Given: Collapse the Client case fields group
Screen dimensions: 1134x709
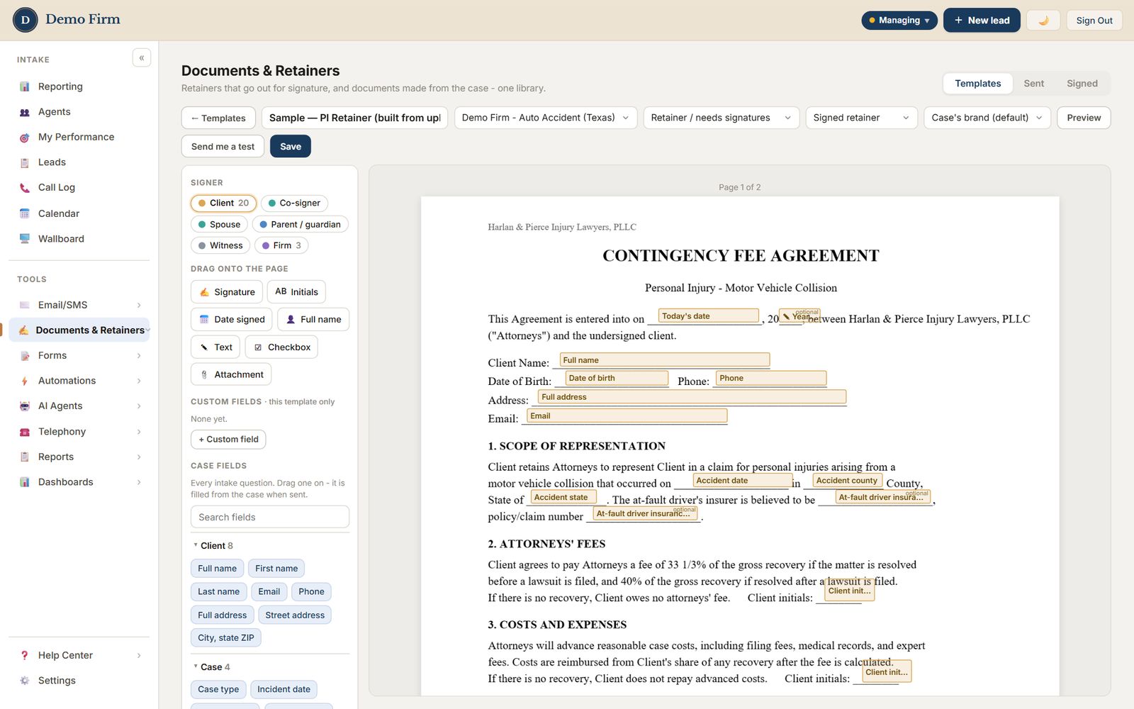Looking at the screenshot, I should pos(213,545).
